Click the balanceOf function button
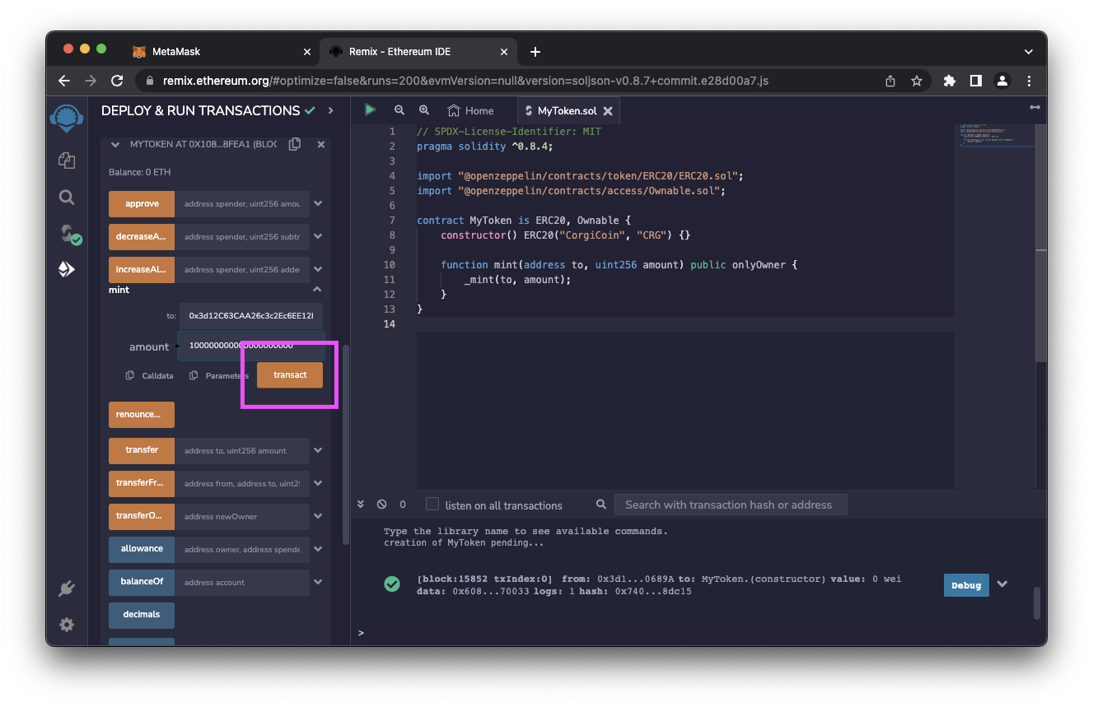The image size is (1093, 707). (x=142, y=582)
